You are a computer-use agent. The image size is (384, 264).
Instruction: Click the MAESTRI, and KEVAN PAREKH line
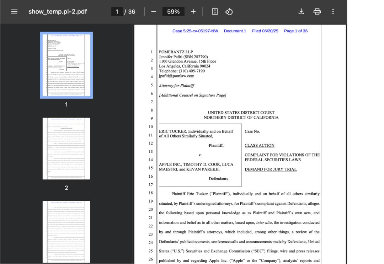189,169
